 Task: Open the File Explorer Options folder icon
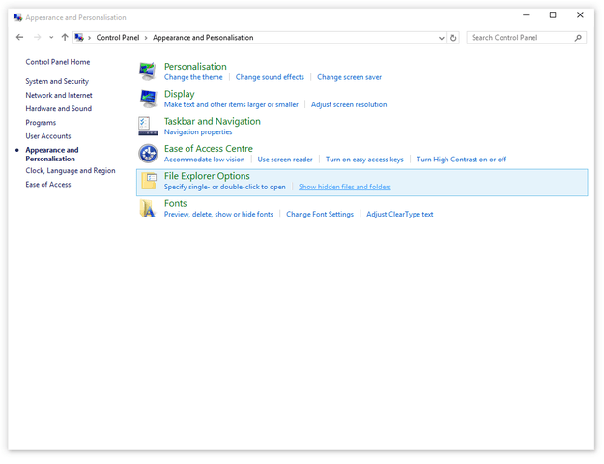point(148,181)
